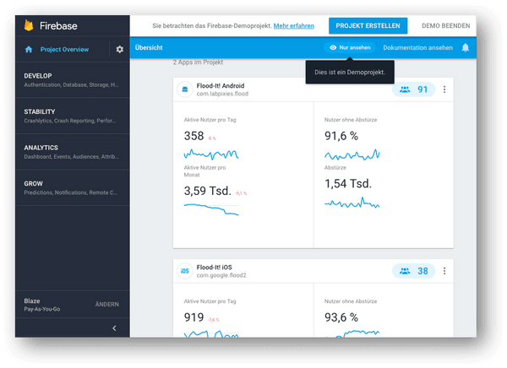Expand the STABILITY section

pos(73,116)
